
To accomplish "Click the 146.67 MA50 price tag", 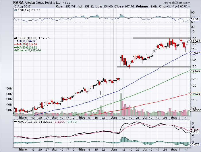I will [195, 53].
